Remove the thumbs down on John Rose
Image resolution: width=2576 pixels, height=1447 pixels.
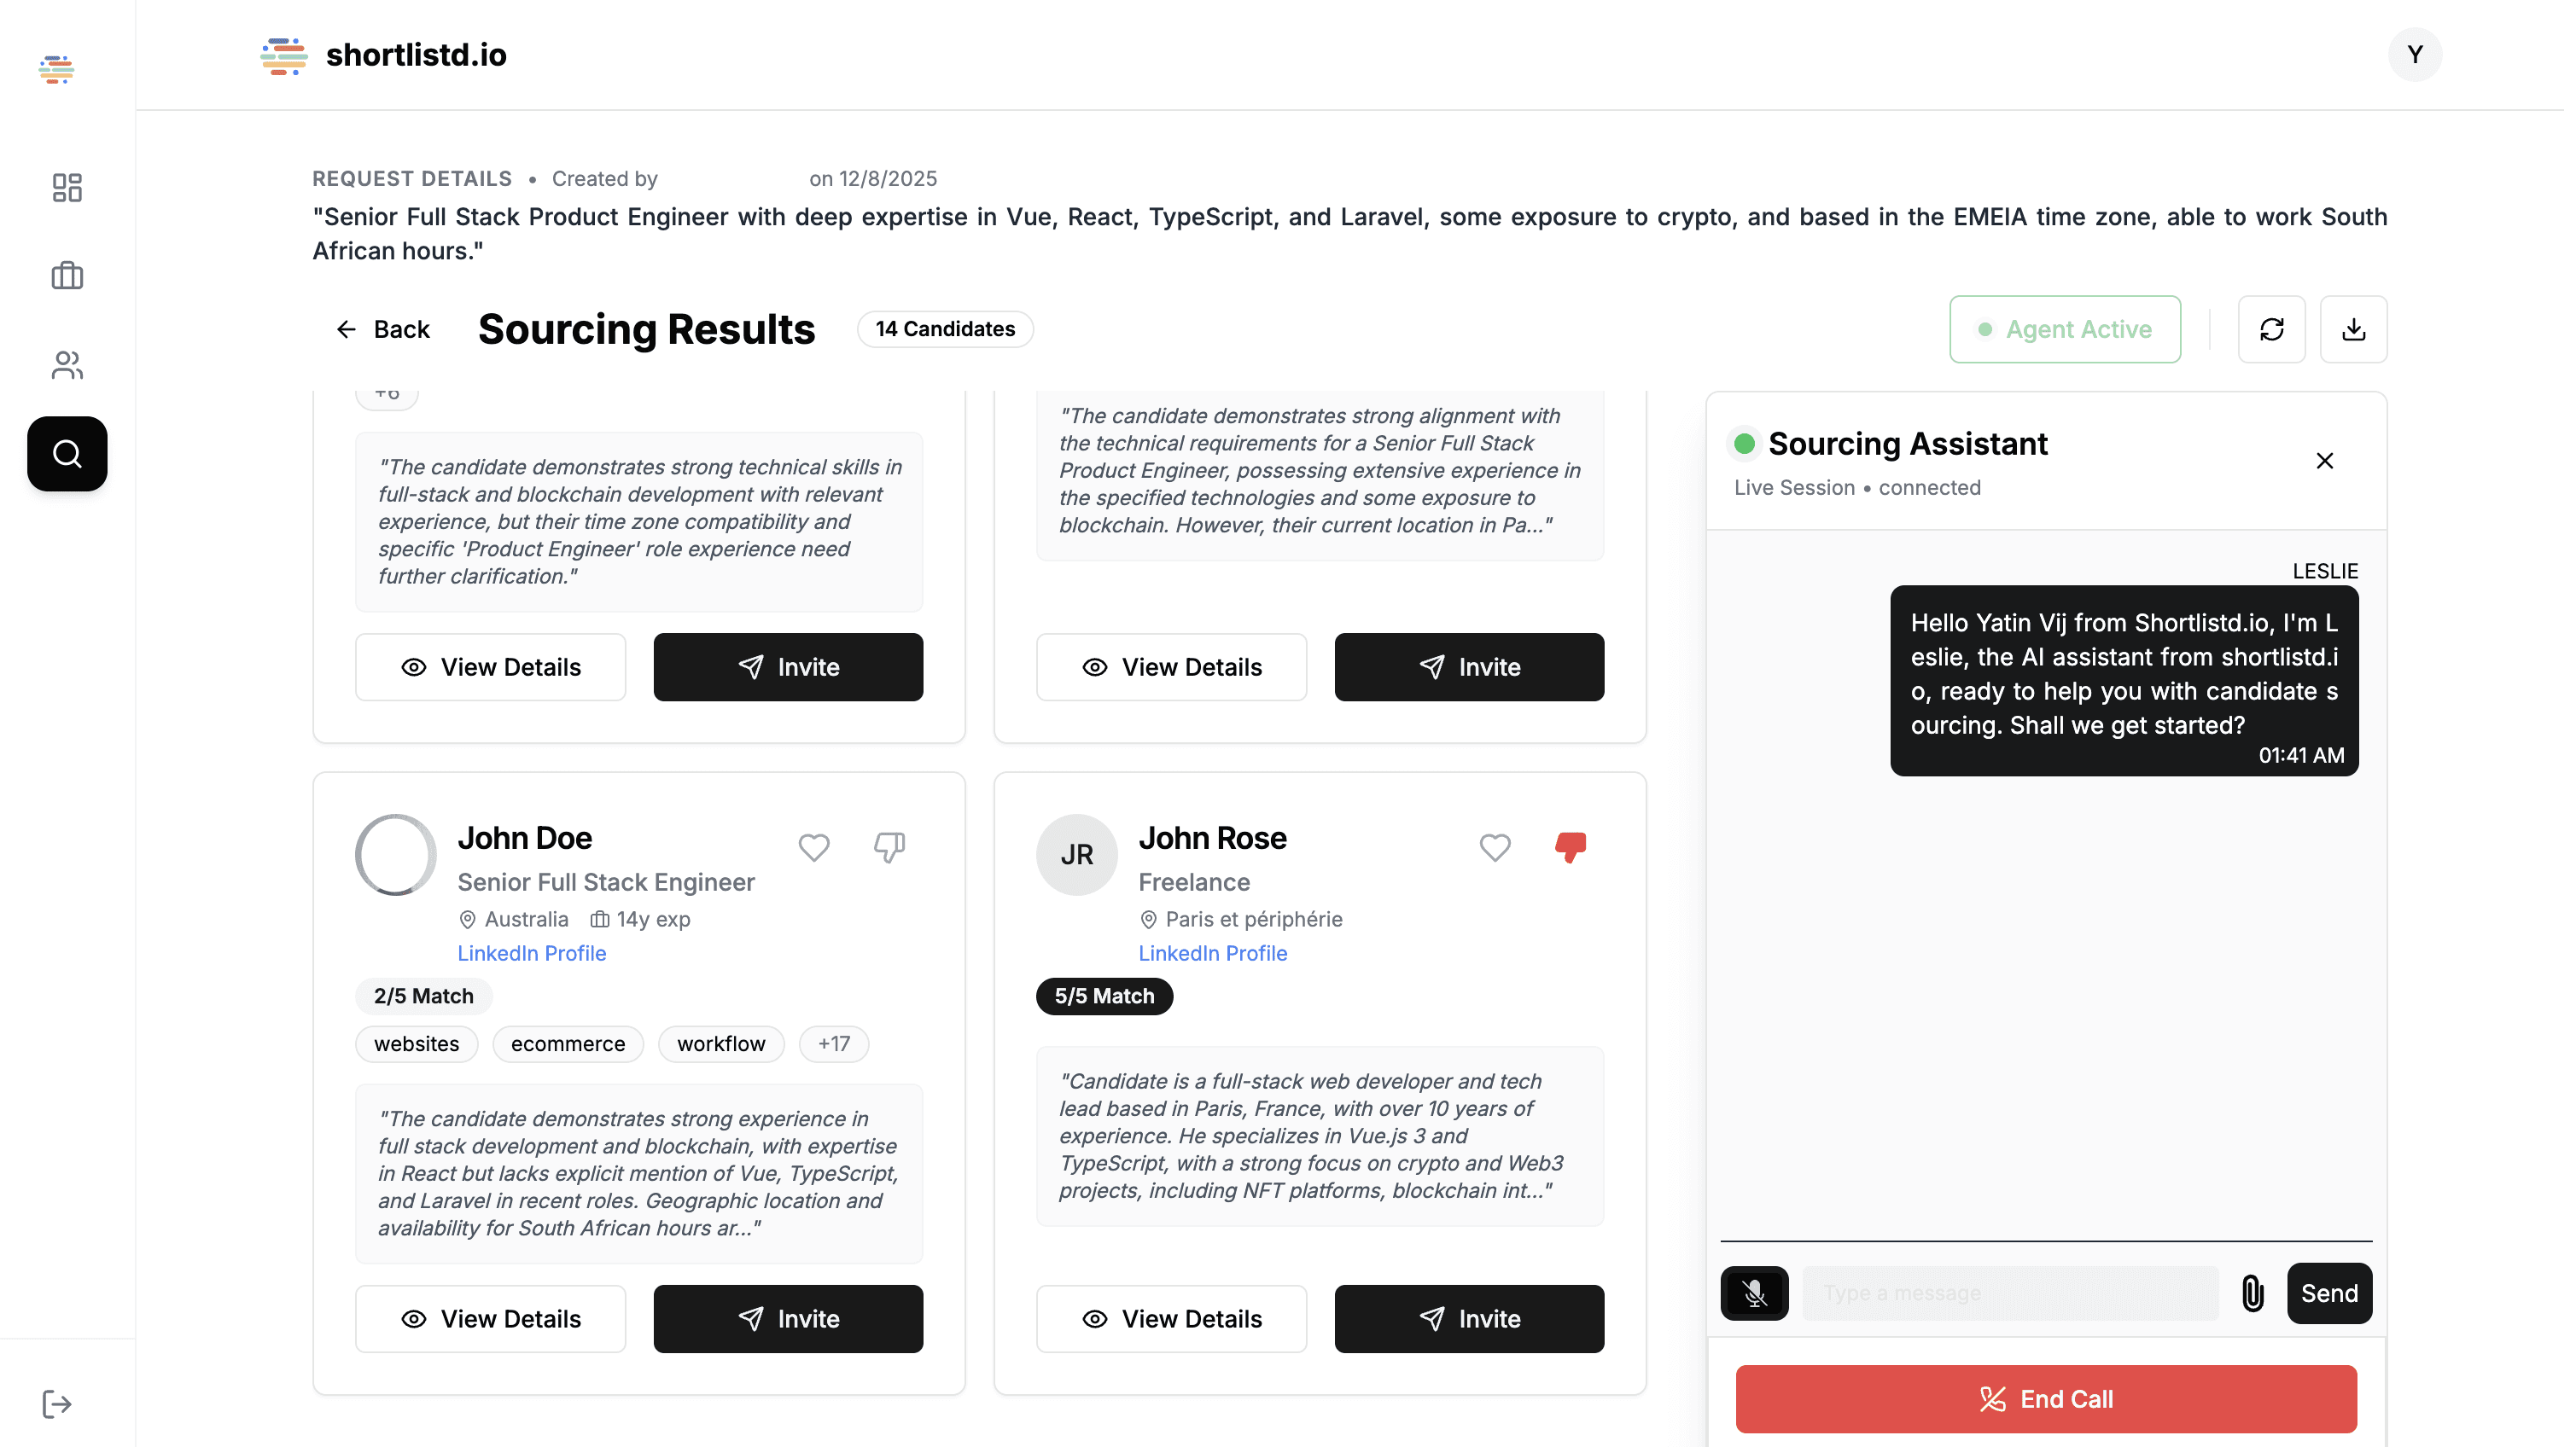click(1570, 846)
